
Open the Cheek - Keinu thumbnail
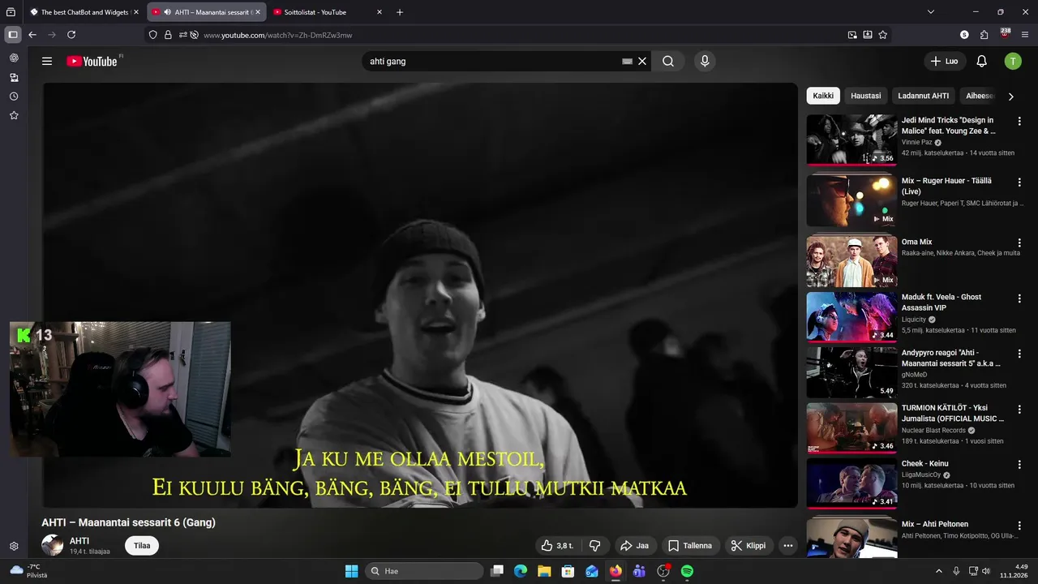tap(851, 483)
